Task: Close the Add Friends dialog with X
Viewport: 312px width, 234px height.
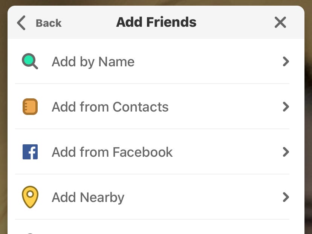Action: [x=280, y=22]
